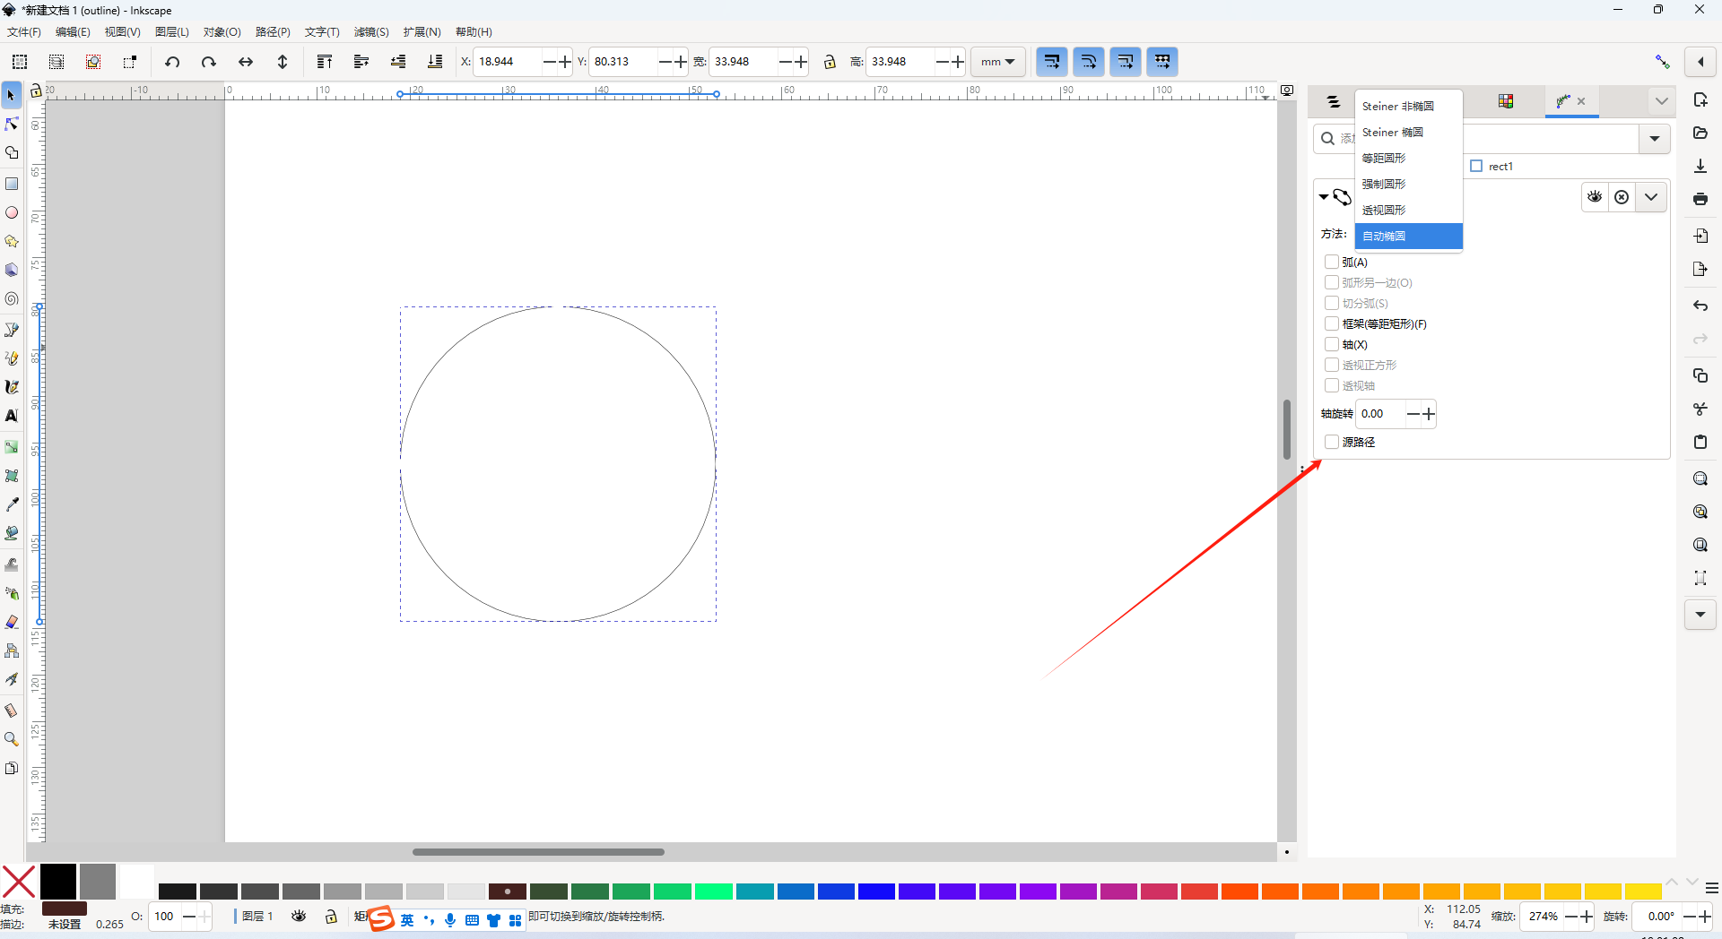The image size is (1722, 939).
Task: Select the Text tool in toolbox
Action: (12, 416)
